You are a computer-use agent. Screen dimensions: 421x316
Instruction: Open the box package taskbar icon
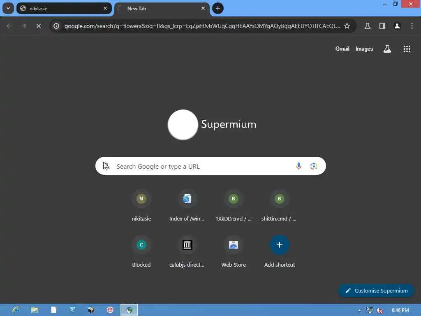click(91, 310)
